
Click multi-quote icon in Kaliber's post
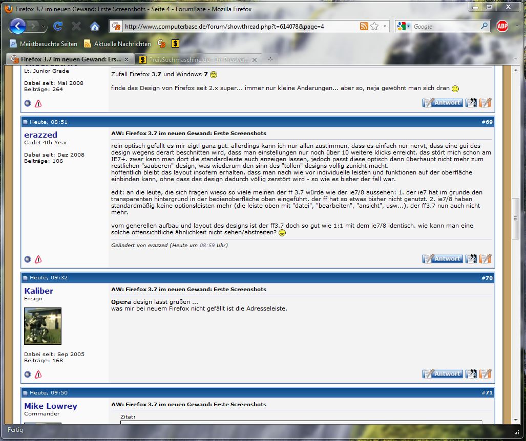[x=471, y=373]
